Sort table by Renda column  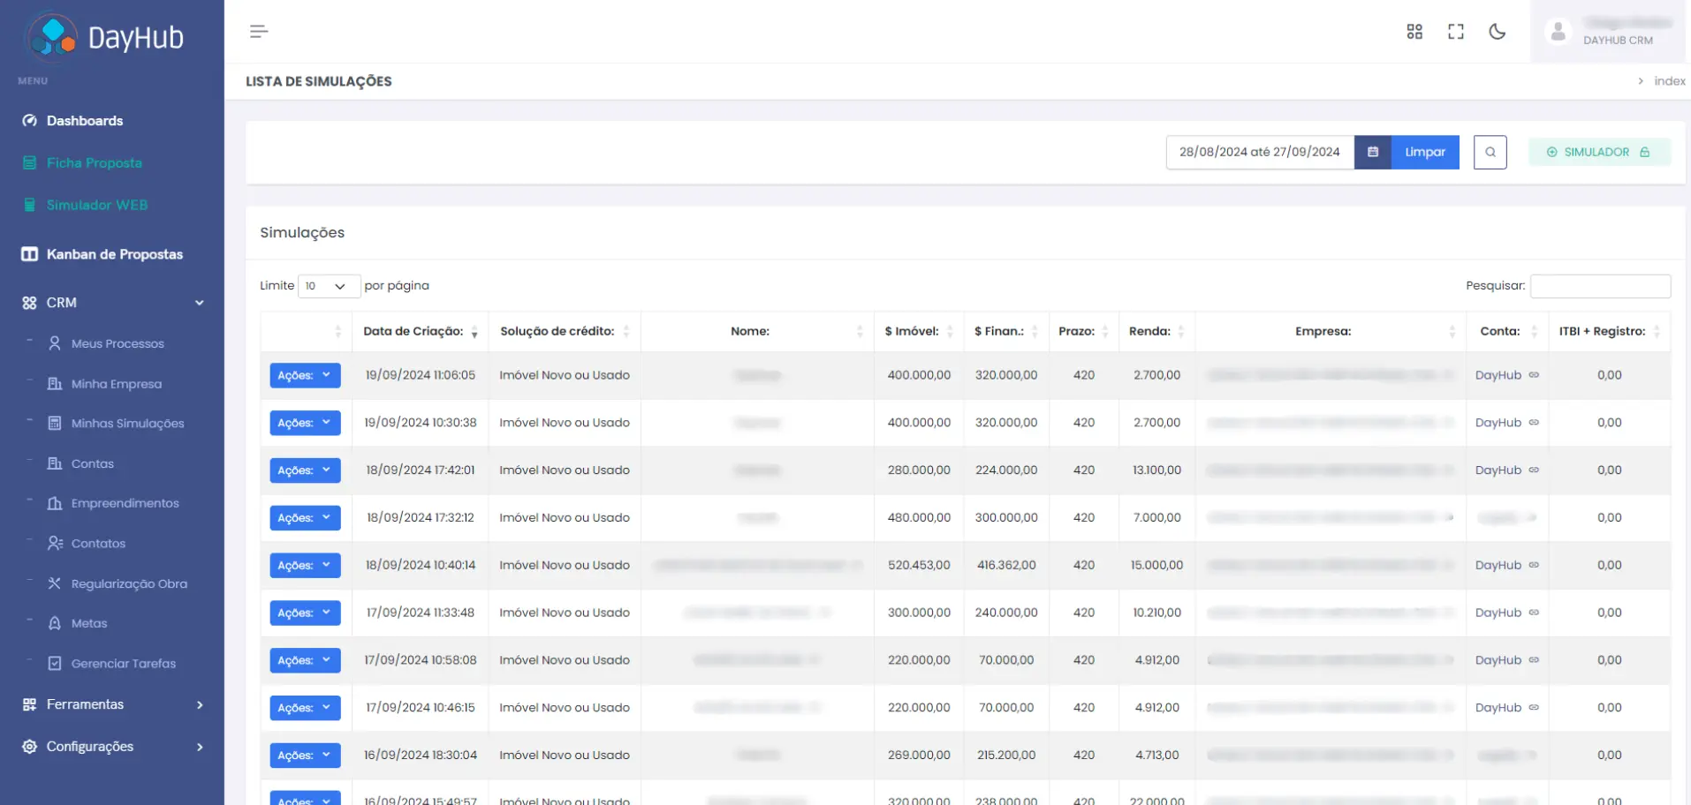1156,332
